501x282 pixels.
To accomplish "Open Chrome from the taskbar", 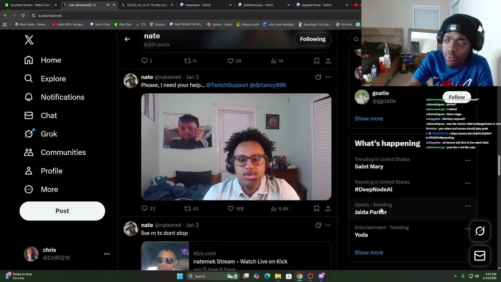I will 299,276.
